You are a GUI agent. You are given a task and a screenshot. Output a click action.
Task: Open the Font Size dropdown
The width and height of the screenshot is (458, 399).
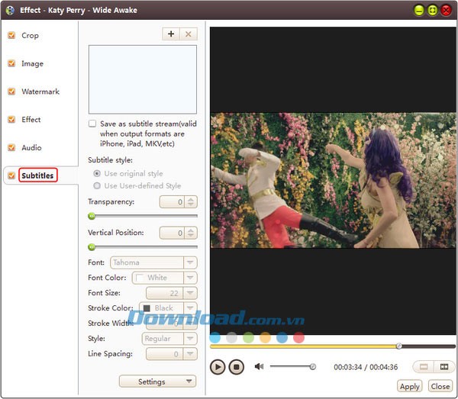172,293
